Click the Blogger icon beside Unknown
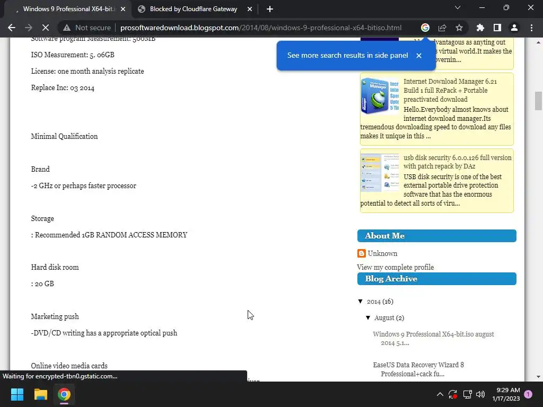This screenshot has height=407, width=543. tap(361, 253)
